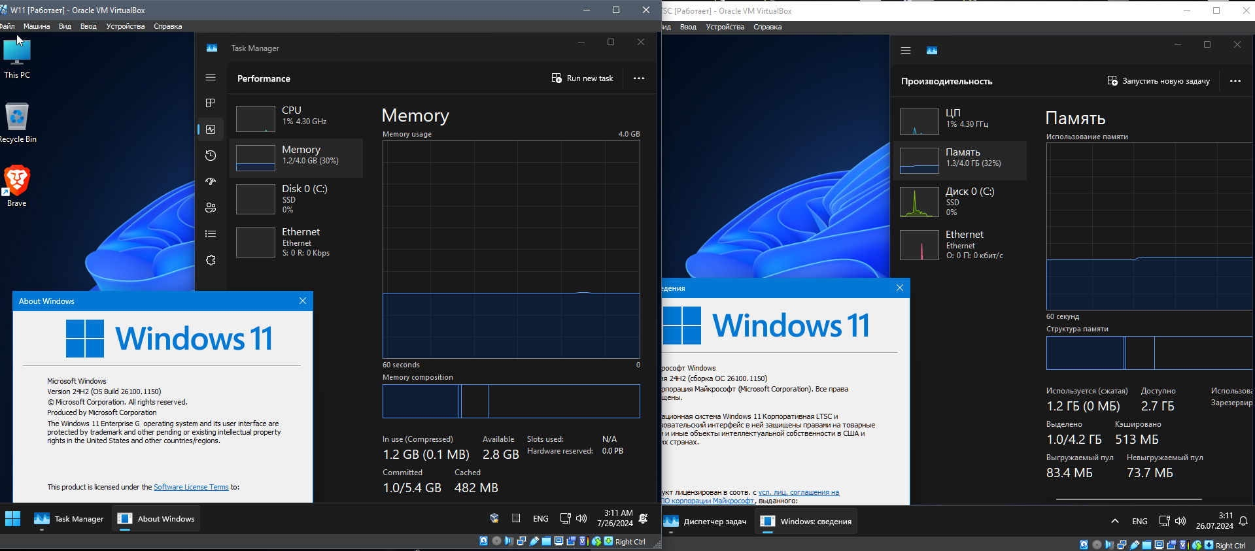Click the VirtualBox Guest Additions tray icon
This screenshot has width=1255, height=551.
(x=494, y=518)
